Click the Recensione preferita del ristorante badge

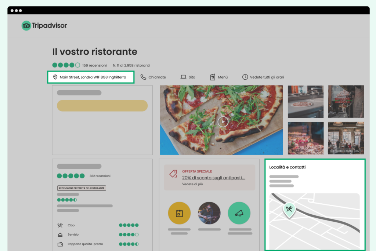pos(82,188)
